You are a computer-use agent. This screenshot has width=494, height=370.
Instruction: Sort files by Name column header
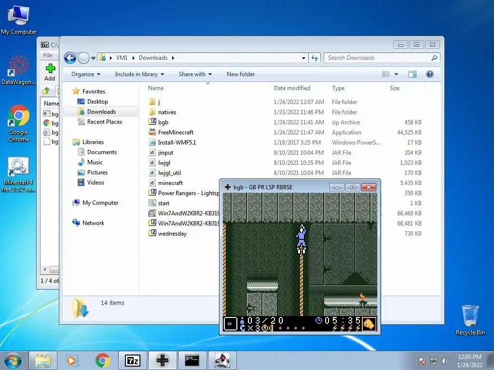[207, 88]
